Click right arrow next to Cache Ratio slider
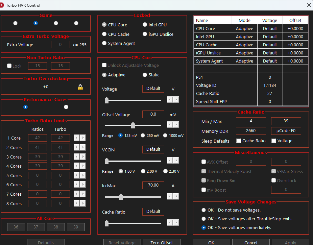The image size is (313, 245). point(176,223)
